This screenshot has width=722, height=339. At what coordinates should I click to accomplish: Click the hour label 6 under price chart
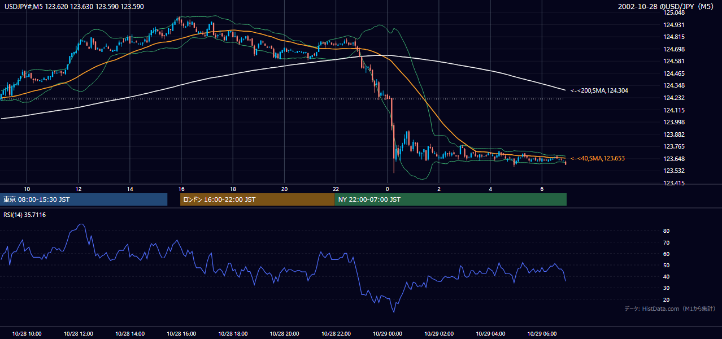click(x=542, y=188)
